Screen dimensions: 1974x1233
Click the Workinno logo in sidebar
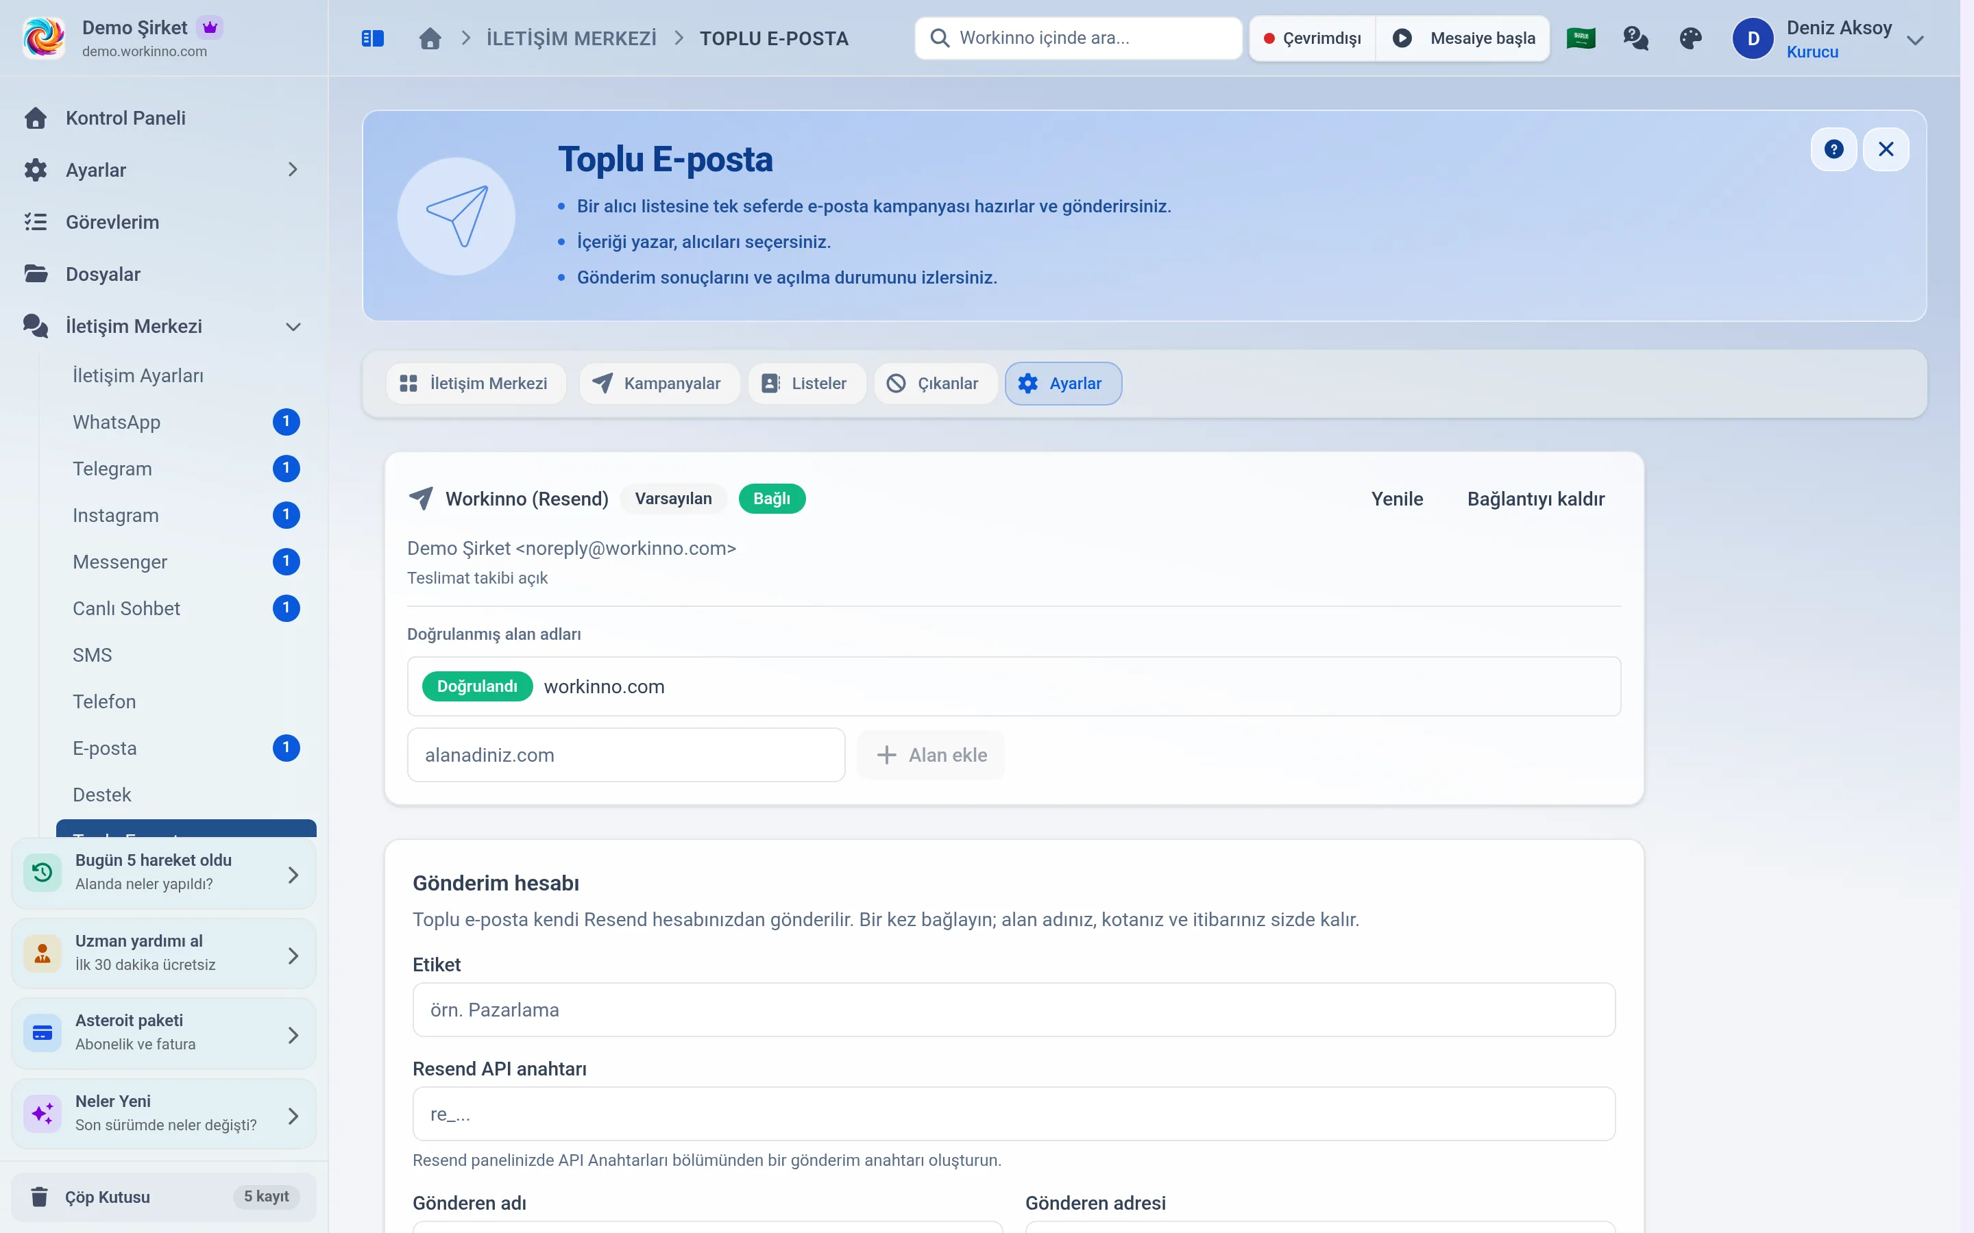(44, 38)
